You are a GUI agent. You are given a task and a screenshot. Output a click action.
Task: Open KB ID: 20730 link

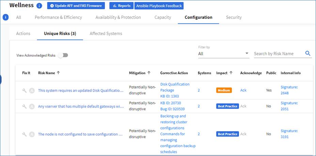click(x=171, y=103)
